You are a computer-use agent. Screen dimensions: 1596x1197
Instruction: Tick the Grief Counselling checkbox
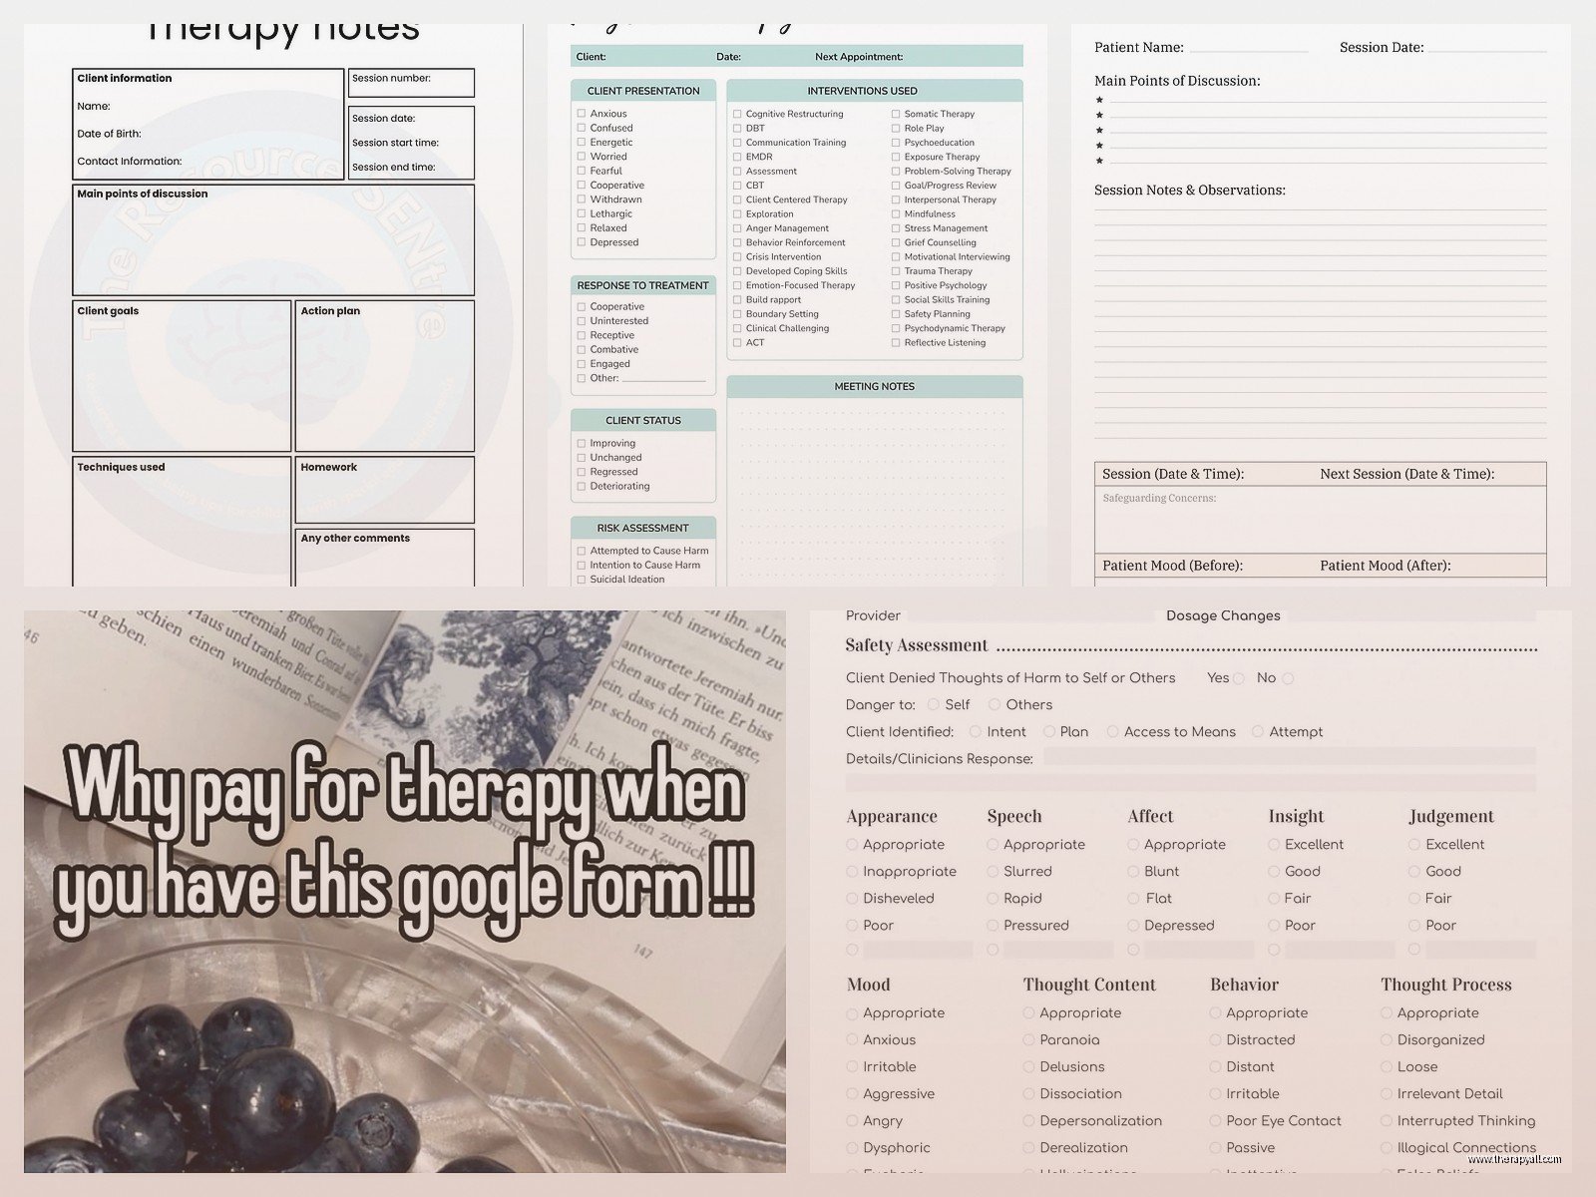pos(896,242)
